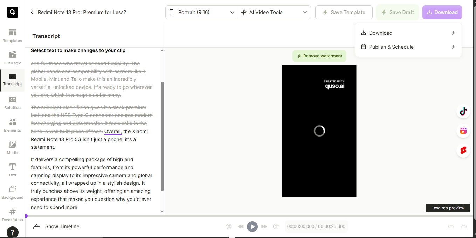Click the redo arrow icon
The width and height of the screenshot is (476, 238).
pyautogui.click(x=464, y=226)
